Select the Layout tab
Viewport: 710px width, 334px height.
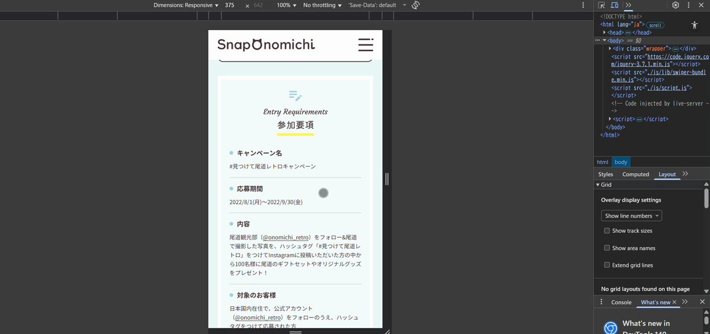(667, 174)
